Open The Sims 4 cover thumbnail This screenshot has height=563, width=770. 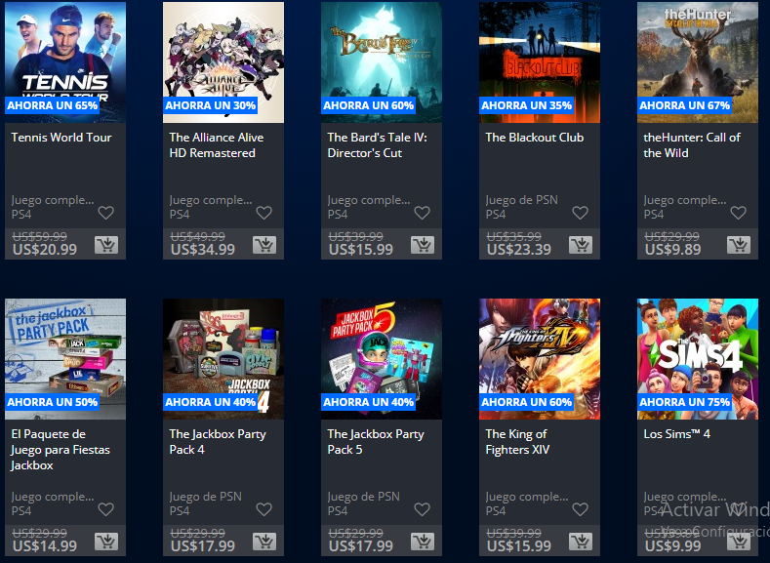[698, 359]
